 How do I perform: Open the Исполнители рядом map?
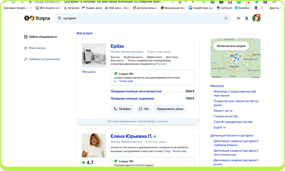(236, 58)
